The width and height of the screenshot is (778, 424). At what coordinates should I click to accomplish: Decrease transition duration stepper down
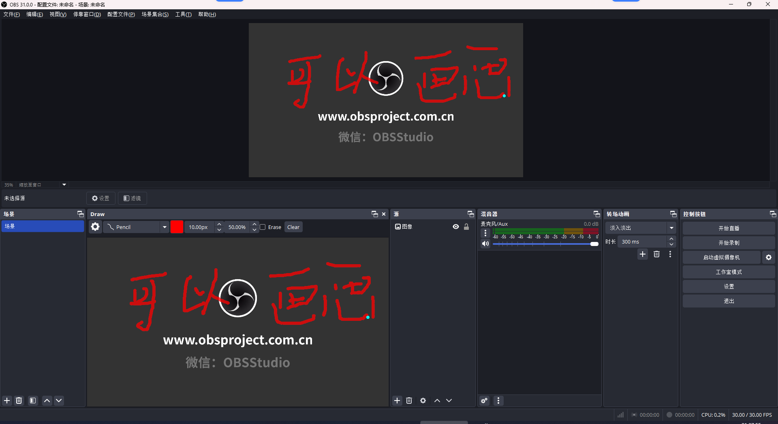tap(671, 244)
